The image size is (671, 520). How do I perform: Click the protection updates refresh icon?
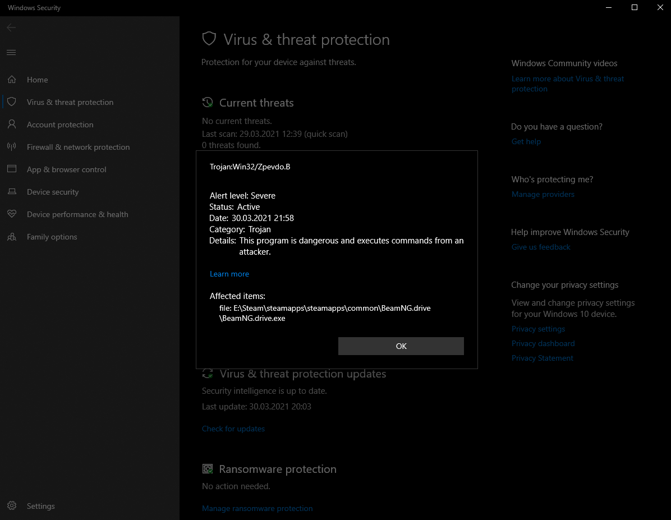(x=208, y=374)
